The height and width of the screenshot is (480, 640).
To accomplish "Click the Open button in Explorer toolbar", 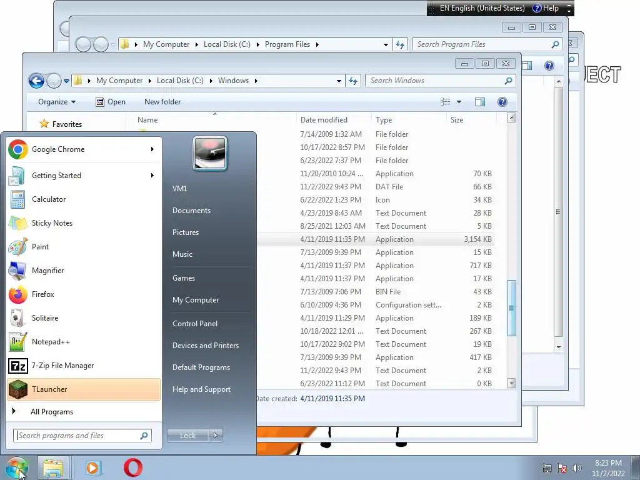I will tap(110, 102).
